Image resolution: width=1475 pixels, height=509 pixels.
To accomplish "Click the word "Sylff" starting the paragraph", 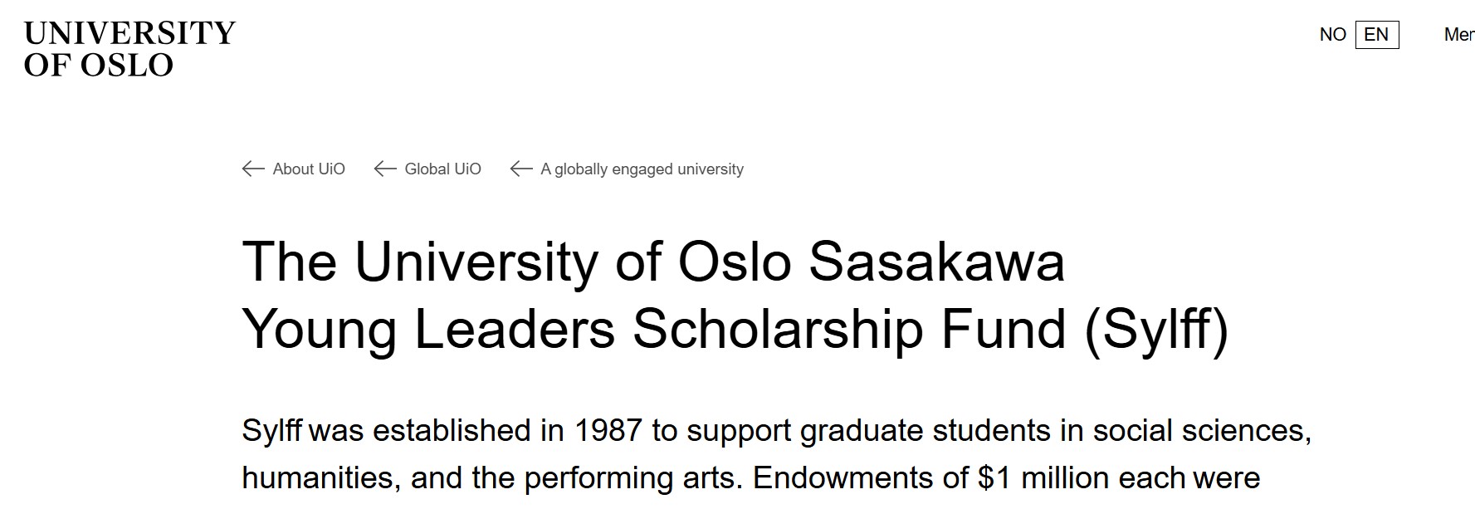I will tap(273, 431).
